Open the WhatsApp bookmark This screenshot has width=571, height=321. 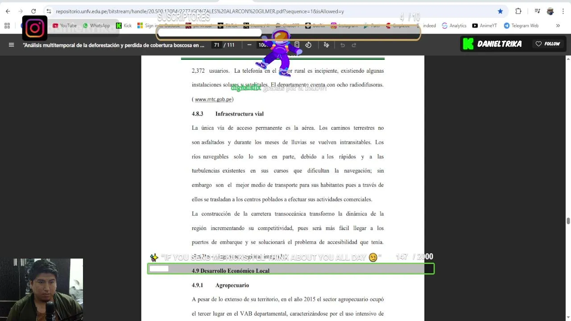click(x=96, y=26)
